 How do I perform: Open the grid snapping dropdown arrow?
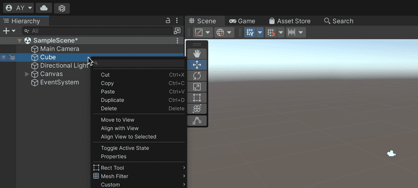(281, 32)
